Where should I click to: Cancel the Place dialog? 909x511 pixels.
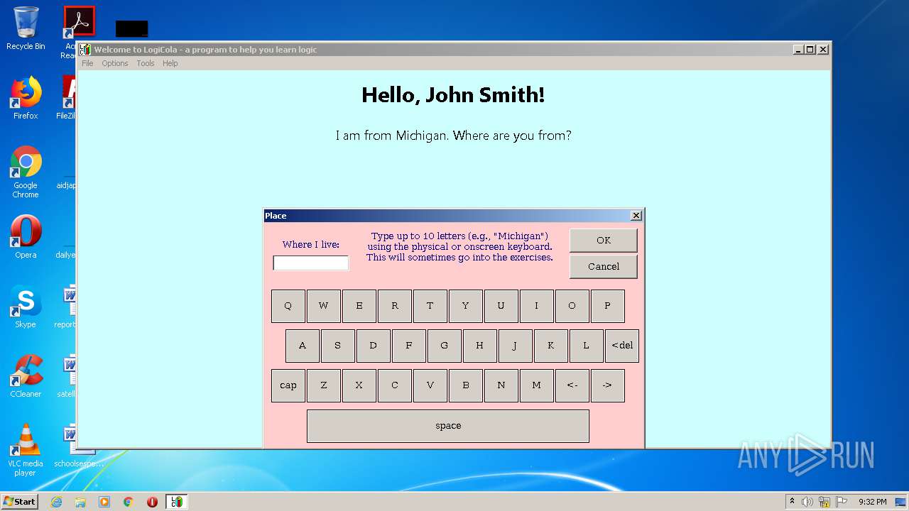(604, 266)
